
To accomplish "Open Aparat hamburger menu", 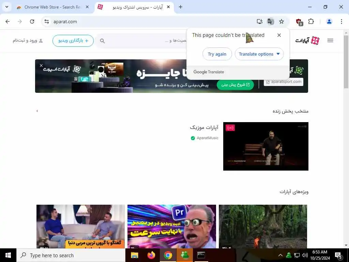I will point(330,41).
